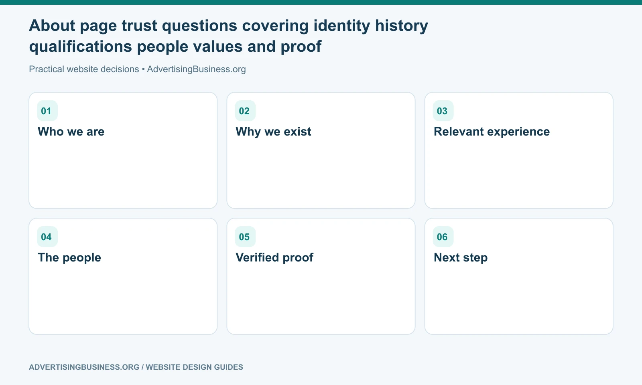642x385 pixels.
Task: Select the 'Relevant experience' heading
Action: point(492,132)
